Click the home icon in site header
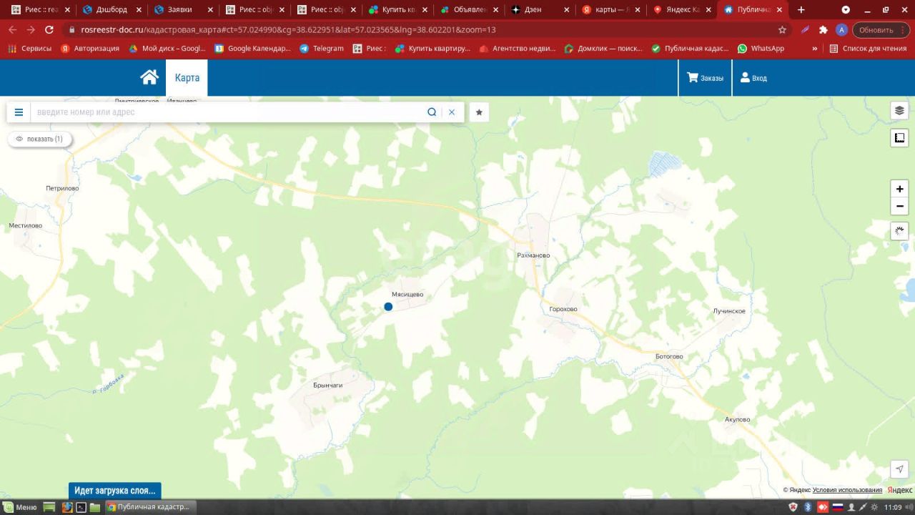Image resolution: width=915 pixels, height=515 pixels. (149, 77)
